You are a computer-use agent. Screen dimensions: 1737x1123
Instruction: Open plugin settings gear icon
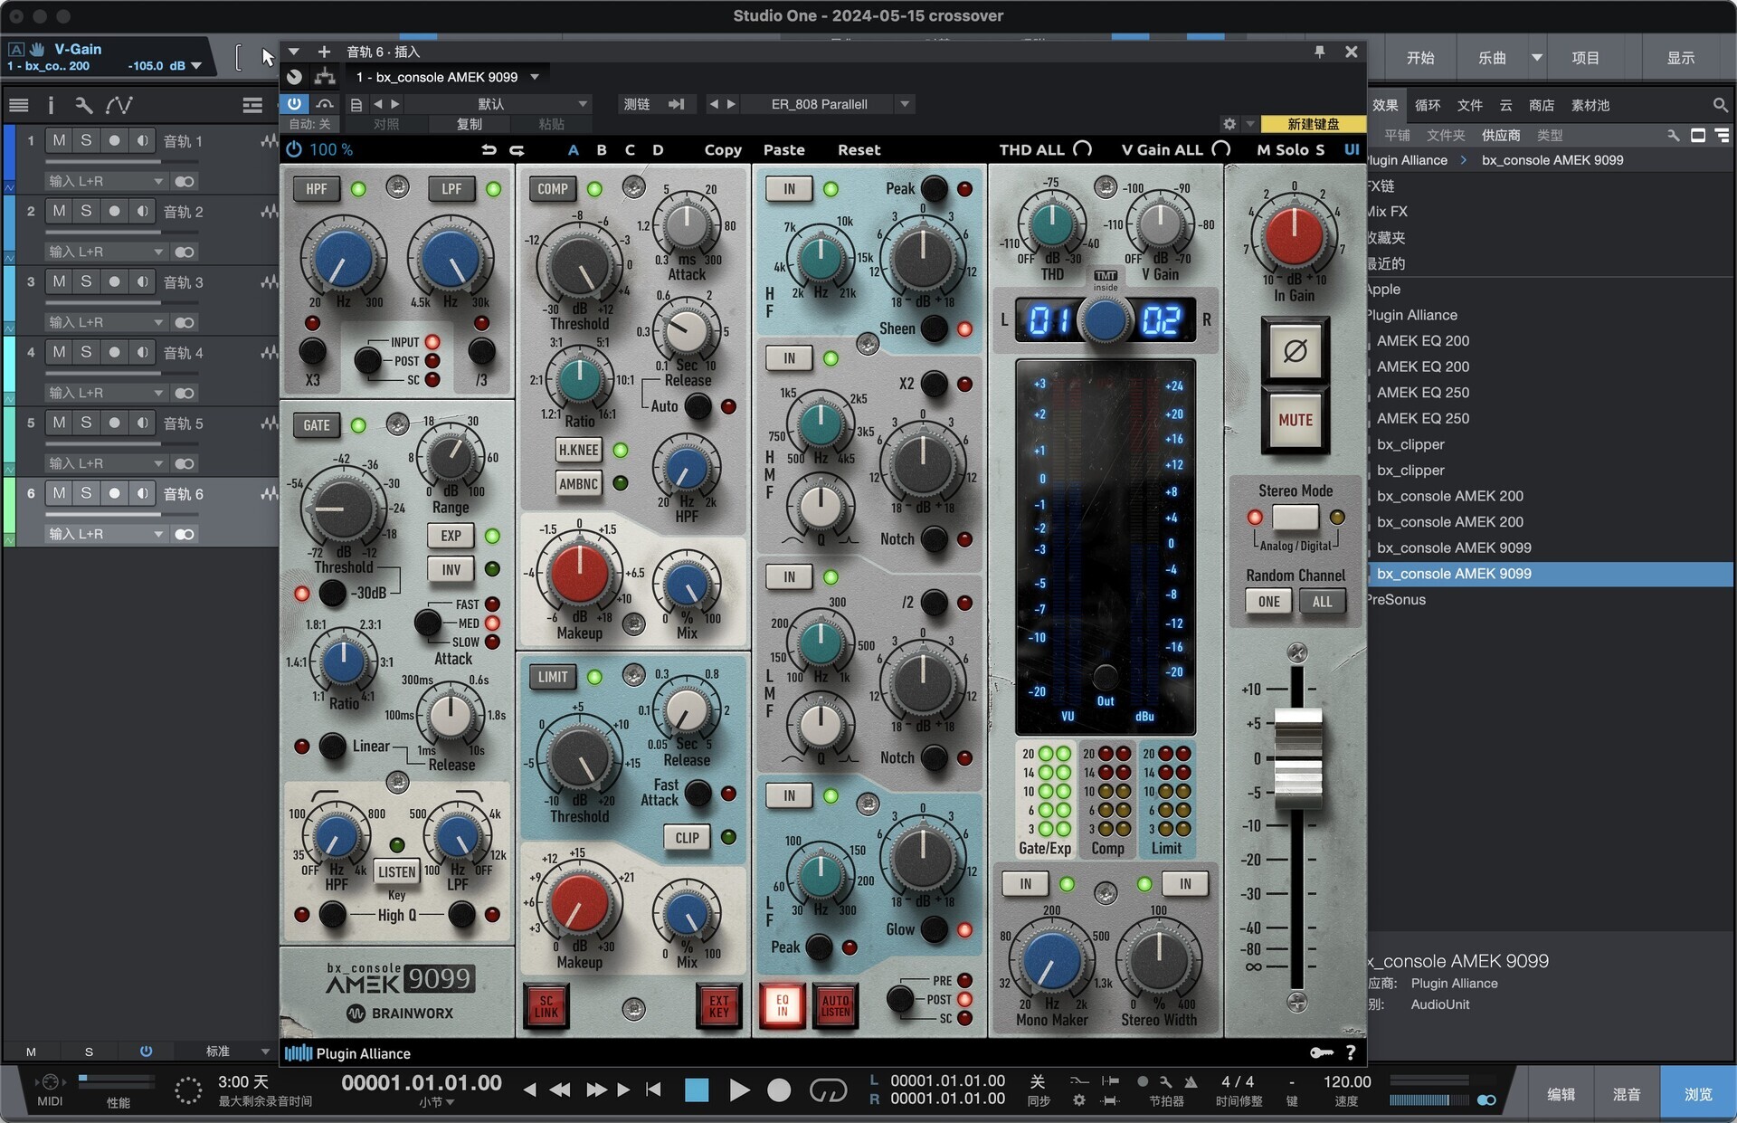tap(1229, 124)
